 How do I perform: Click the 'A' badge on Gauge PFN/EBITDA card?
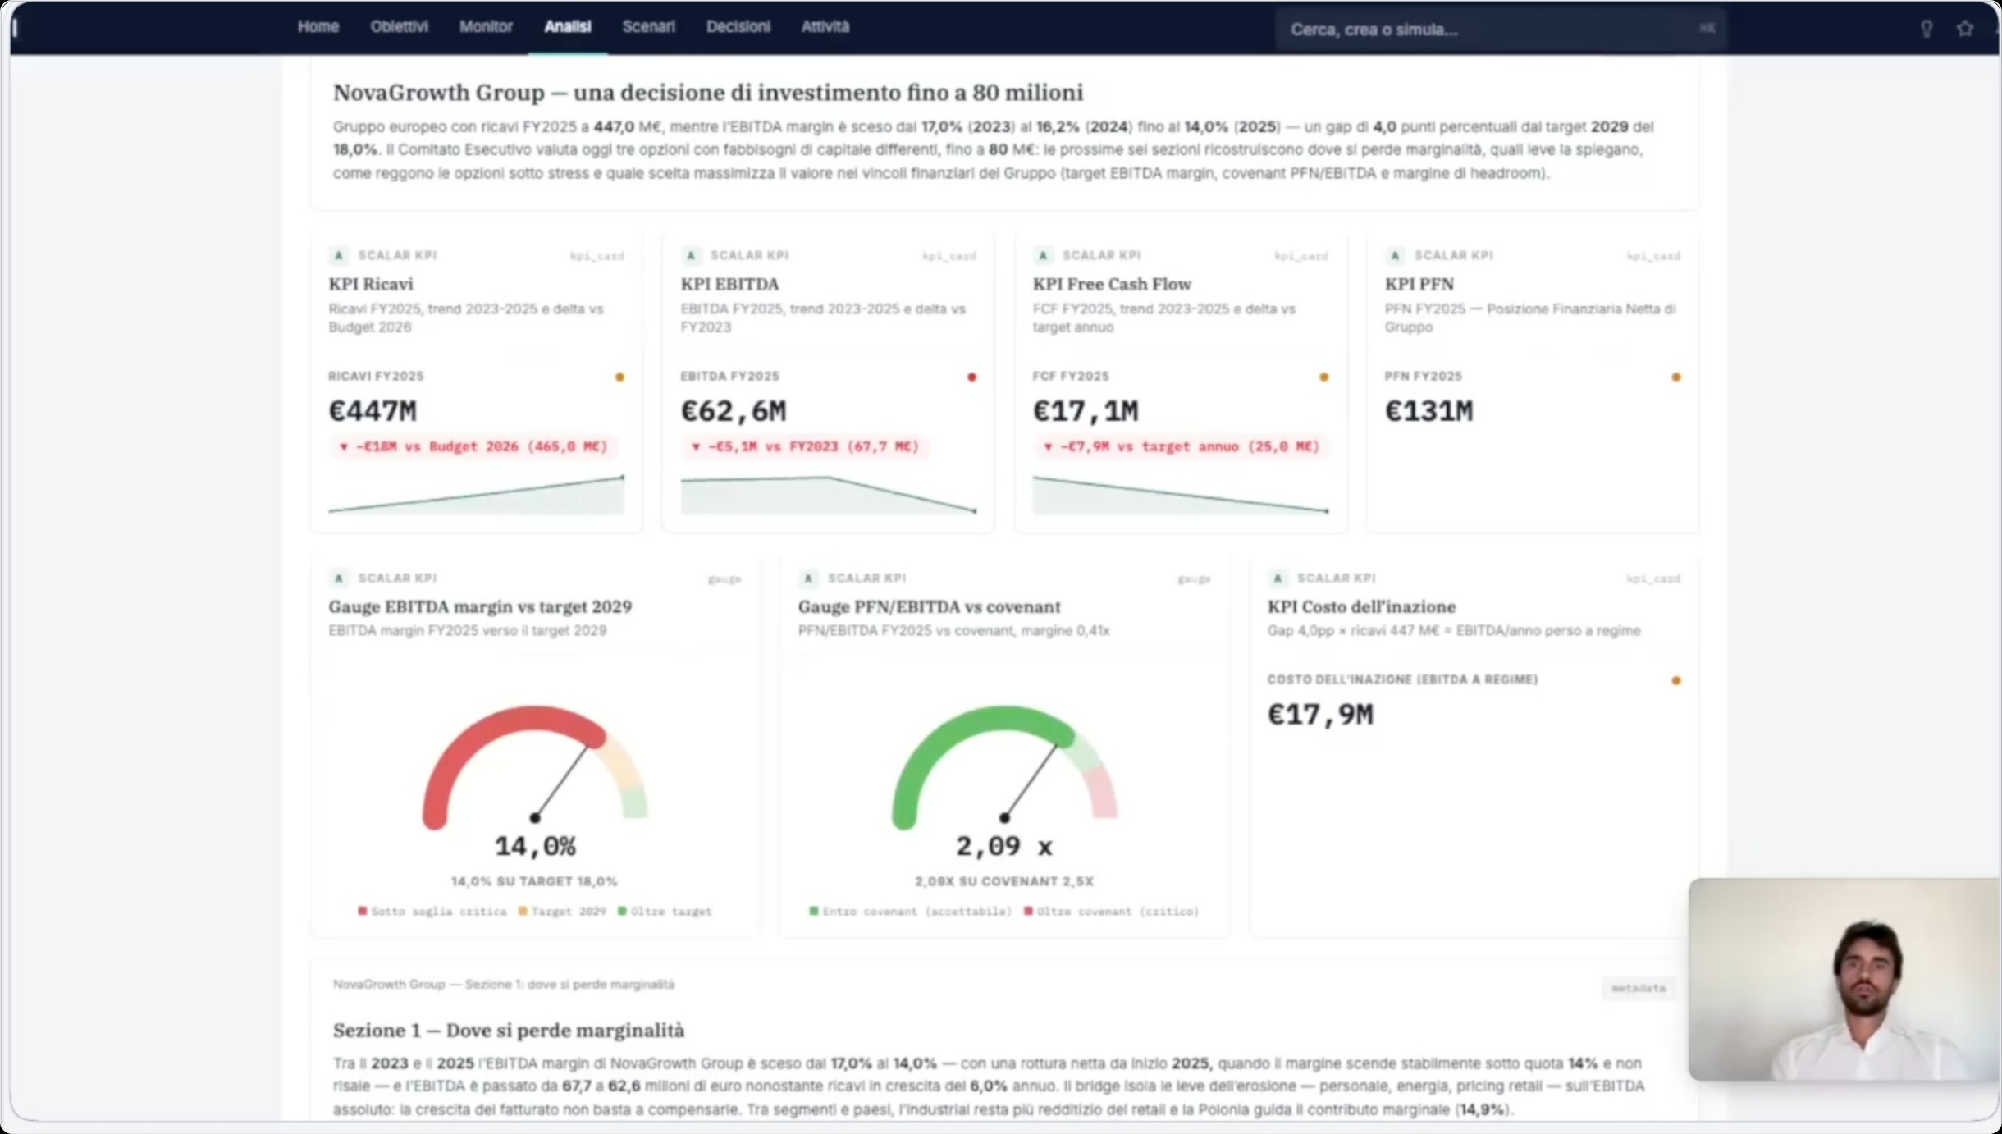[x=808, y=578]
